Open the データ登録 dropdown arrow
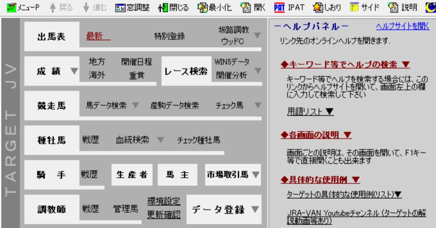 [255, 210]
